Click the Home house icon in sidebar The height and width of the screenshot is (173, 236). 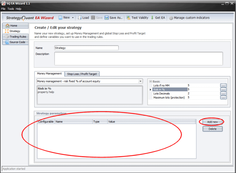(7, 26)
